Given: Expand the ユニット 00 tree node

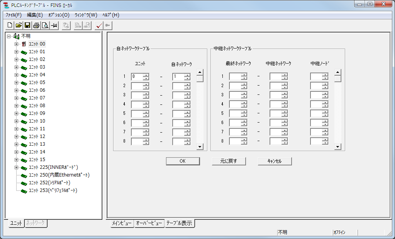Looking at the screenshot, I should [16, 44].
